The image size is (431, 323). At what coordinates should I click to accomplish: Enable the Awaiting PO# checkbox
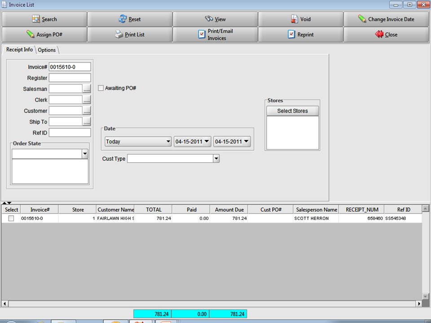click(101, 88)
